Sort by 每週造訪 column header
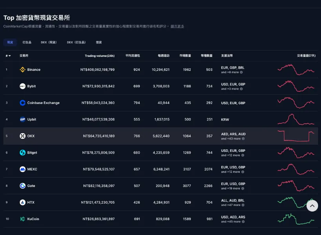Image resolution: width=321 pixels, height=235 pixels. (x=164, y=56)
